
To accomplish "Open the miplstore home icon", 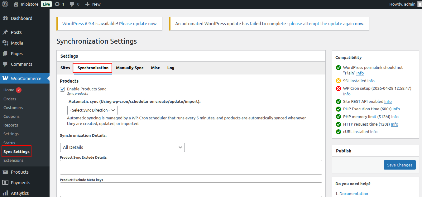I will tap(16, 4).
